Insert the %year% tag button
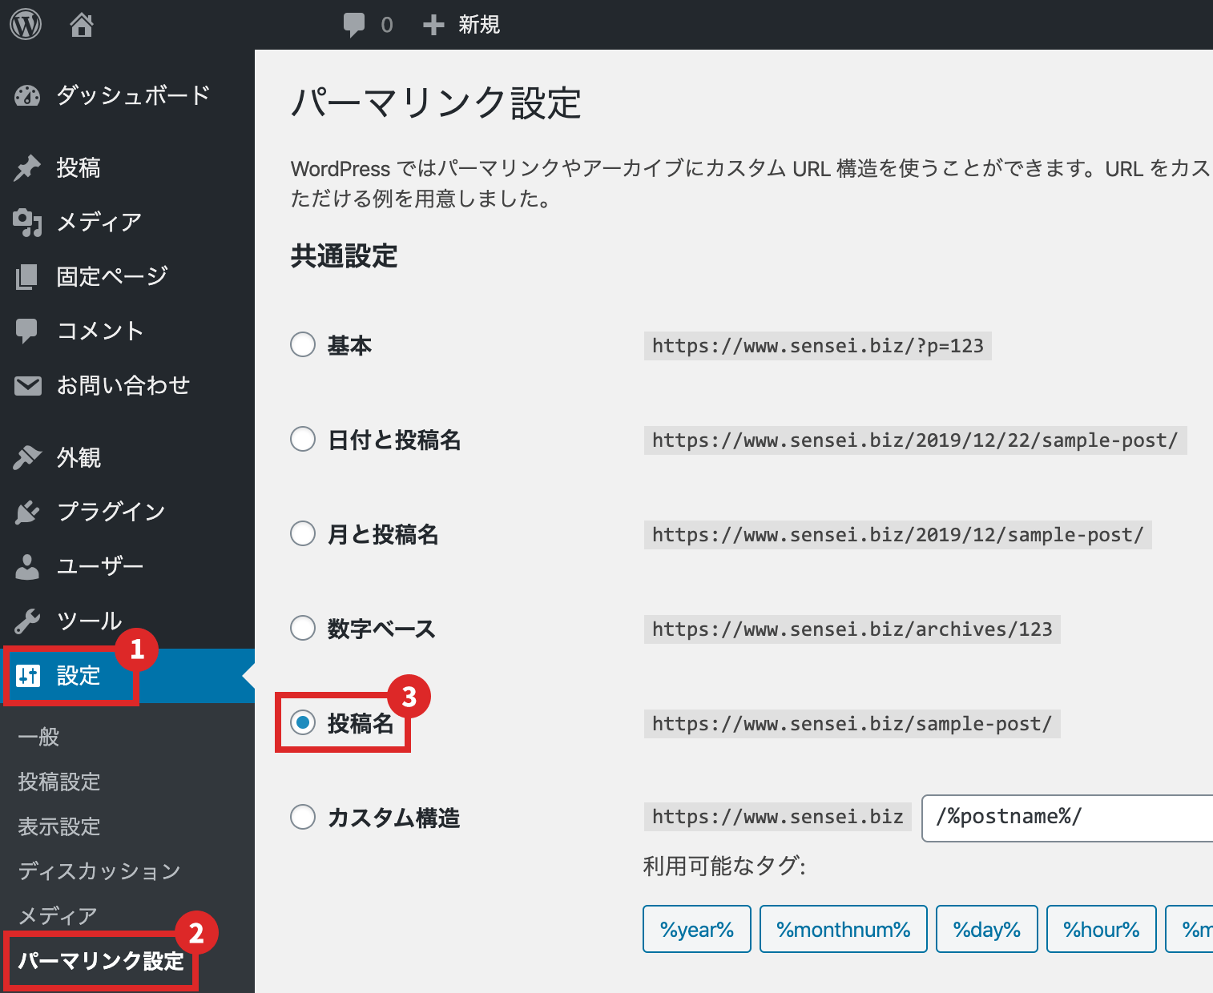Image resolution: width=1213 pixels, height=993 pixels. (697, 929)
